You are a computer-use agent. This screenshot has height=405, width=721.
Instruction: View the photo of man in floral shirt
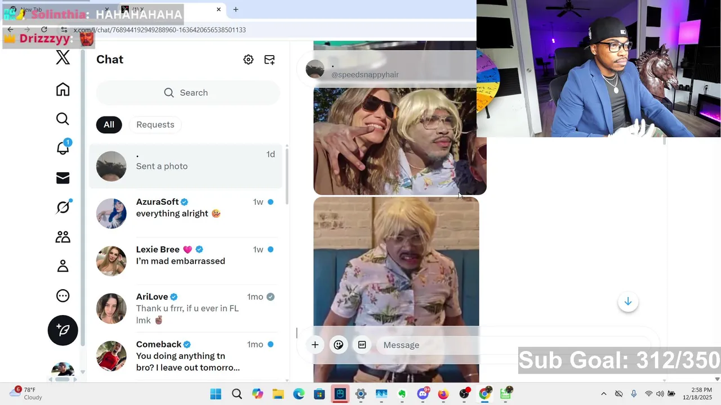[x=397, y=290]
